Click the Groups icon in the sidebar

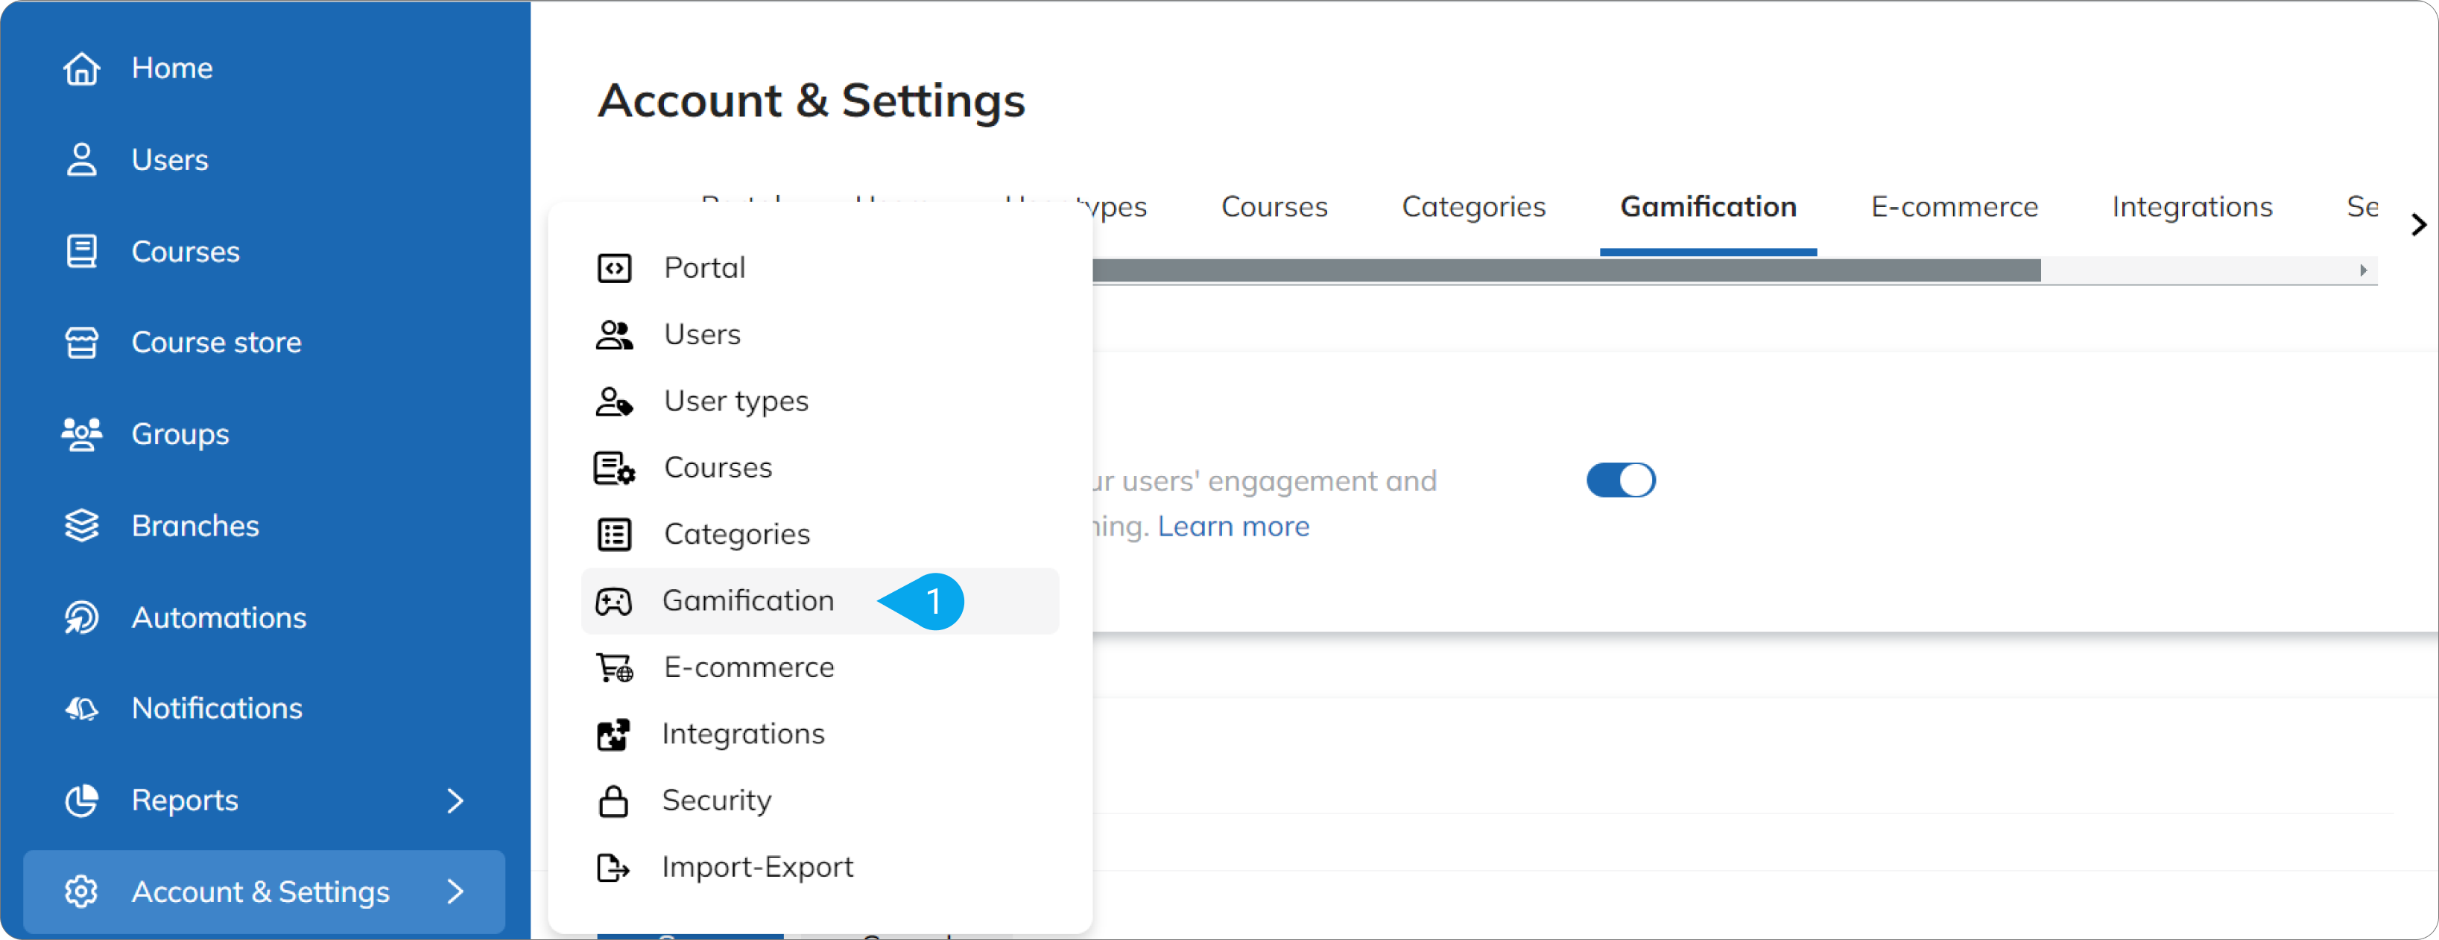tap(81, 434)
